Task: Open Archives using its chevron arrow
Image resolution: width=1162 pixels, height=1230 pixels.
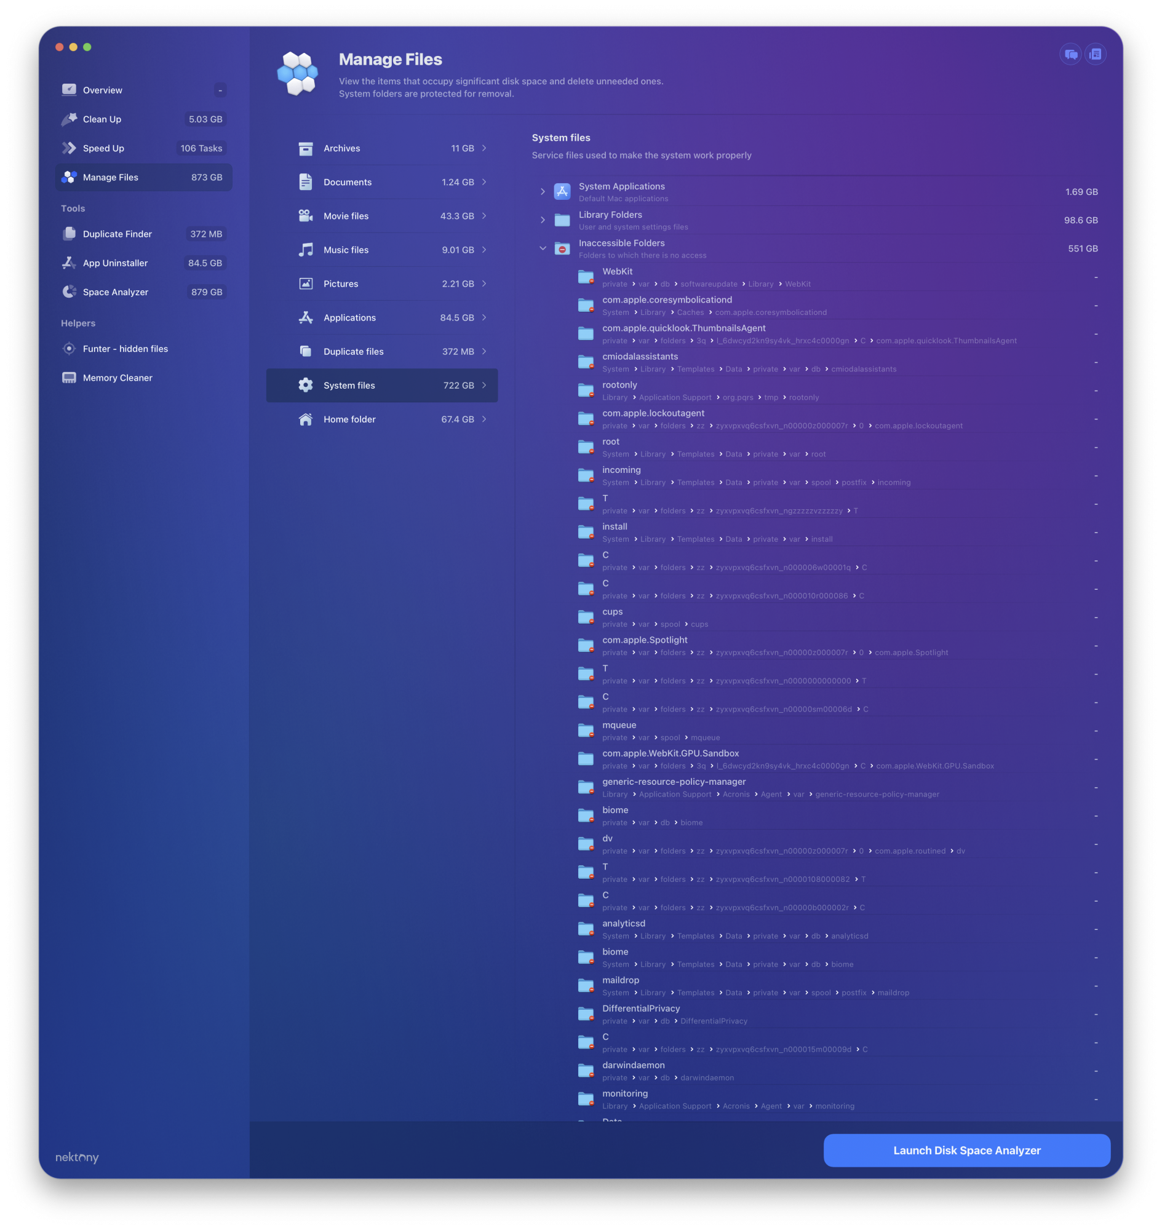Action: point(484,148)
